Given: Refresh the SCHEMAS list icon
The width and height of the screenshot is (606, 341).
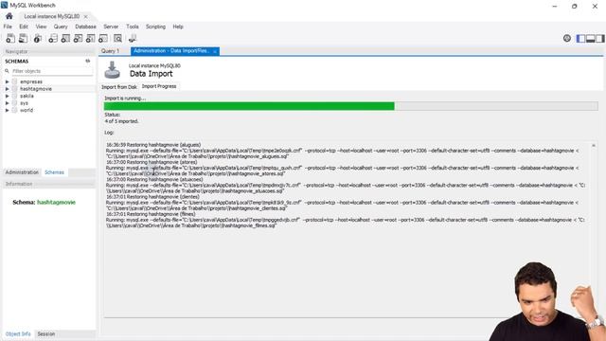Looking at the screenshot, I should pyautogui.click(x=88, y=61).
